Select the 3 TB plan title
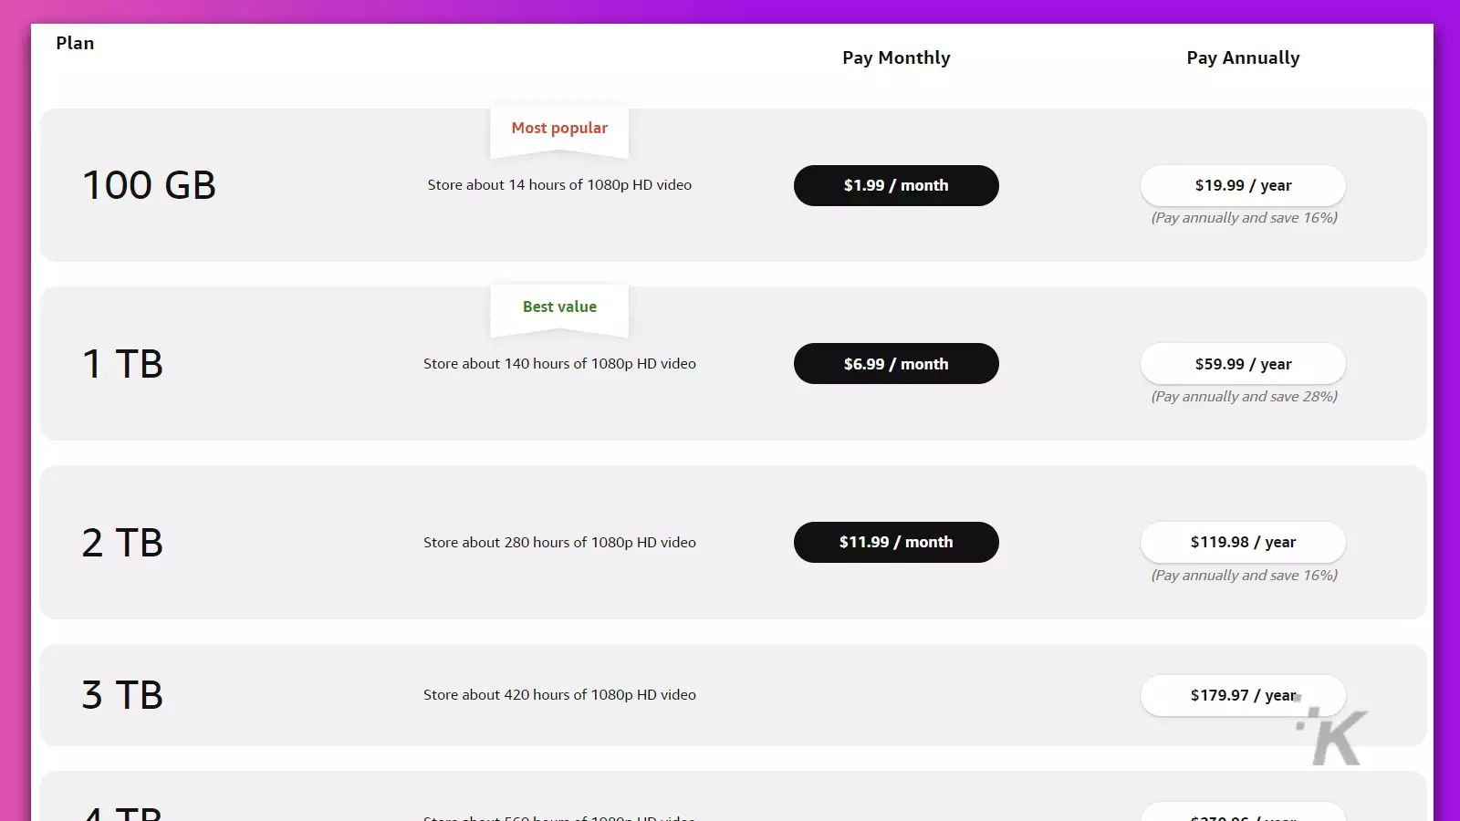Image resolution: width=1460 pixels, height=821 pixels. (x=122, y=695)
